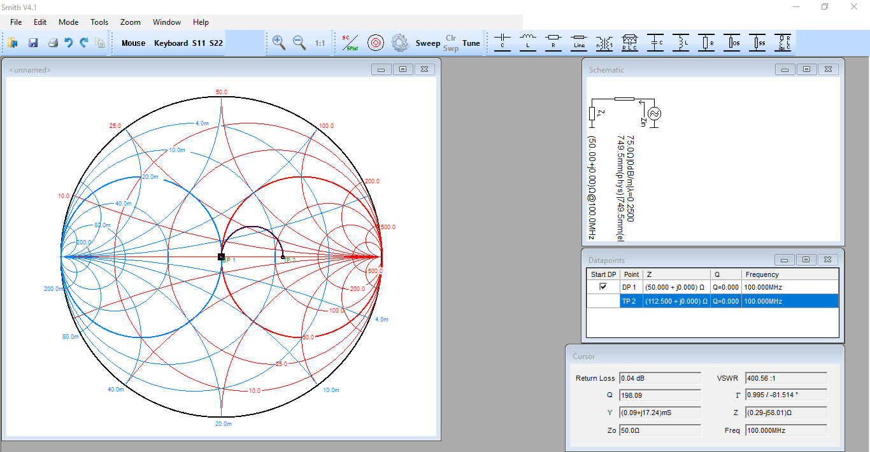
Task: Insert a series transmission line
Action: (x=579, y=43)
